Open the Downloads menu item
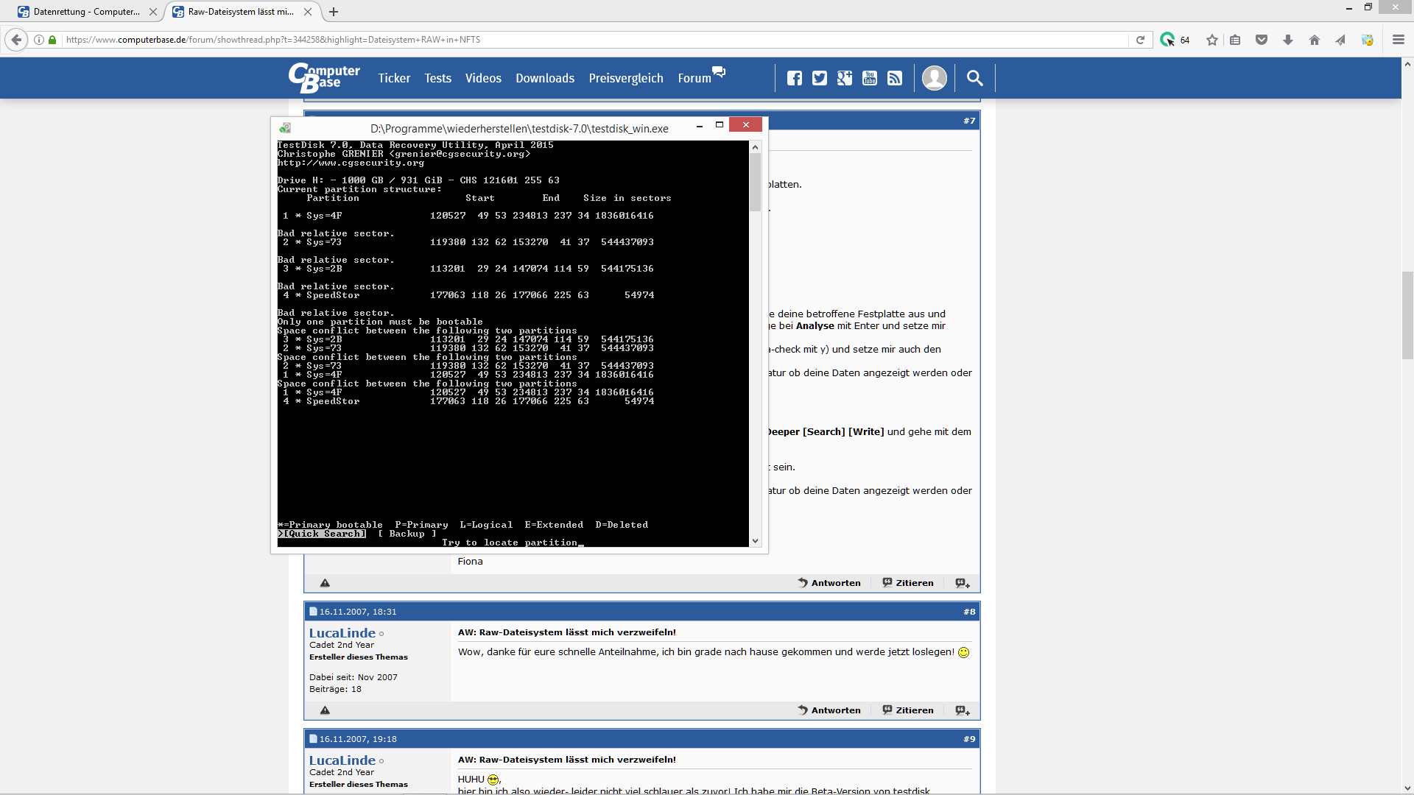This screenshot has height=795, width=1414. coord(545,78)
